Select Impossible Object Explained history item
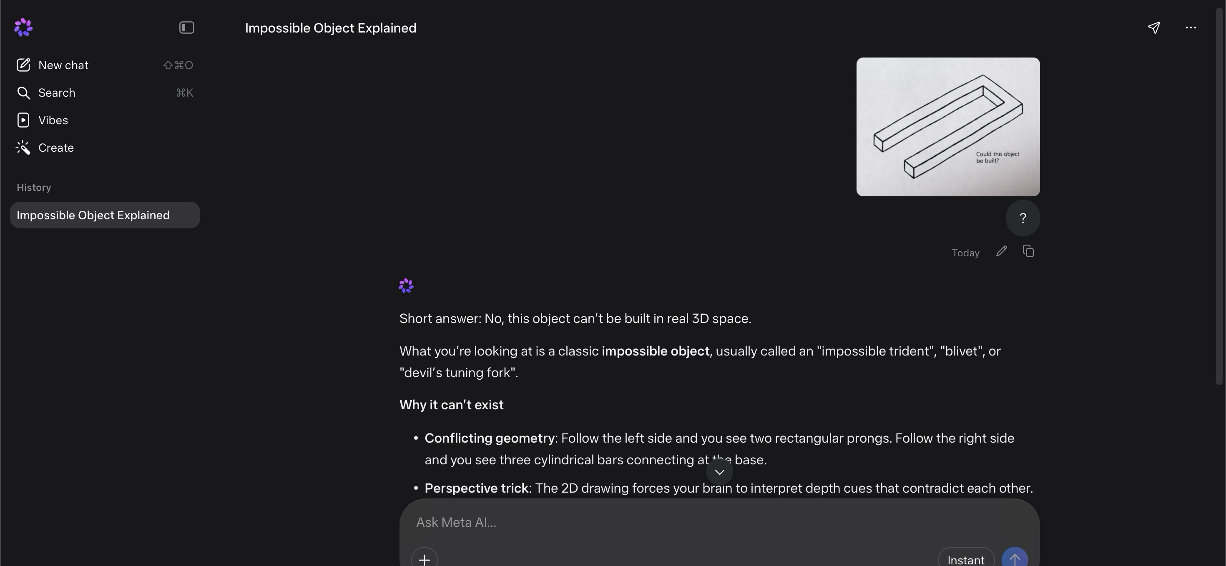The image size is (1226, 566). (x=105, y=215)
